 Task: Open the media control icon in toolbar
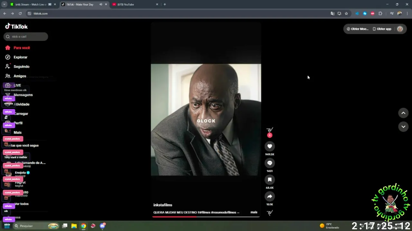click(392, 13)
